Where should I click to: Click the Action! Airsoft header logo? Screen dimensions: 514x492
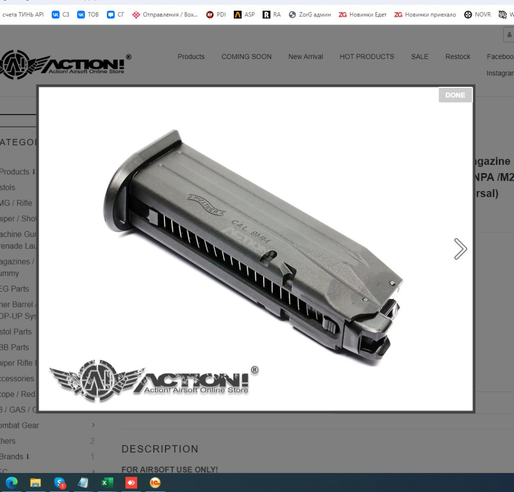(x=66, y=64)
